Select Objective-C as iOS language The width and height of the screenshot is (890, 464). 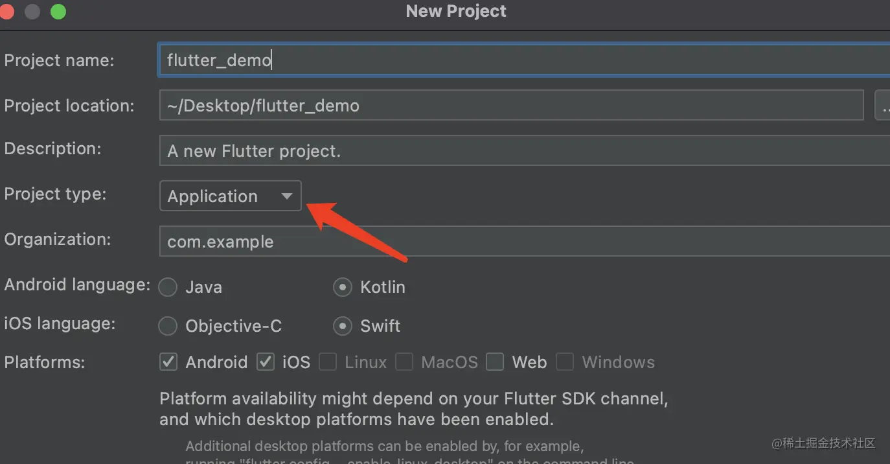click(x=168, y=326)
